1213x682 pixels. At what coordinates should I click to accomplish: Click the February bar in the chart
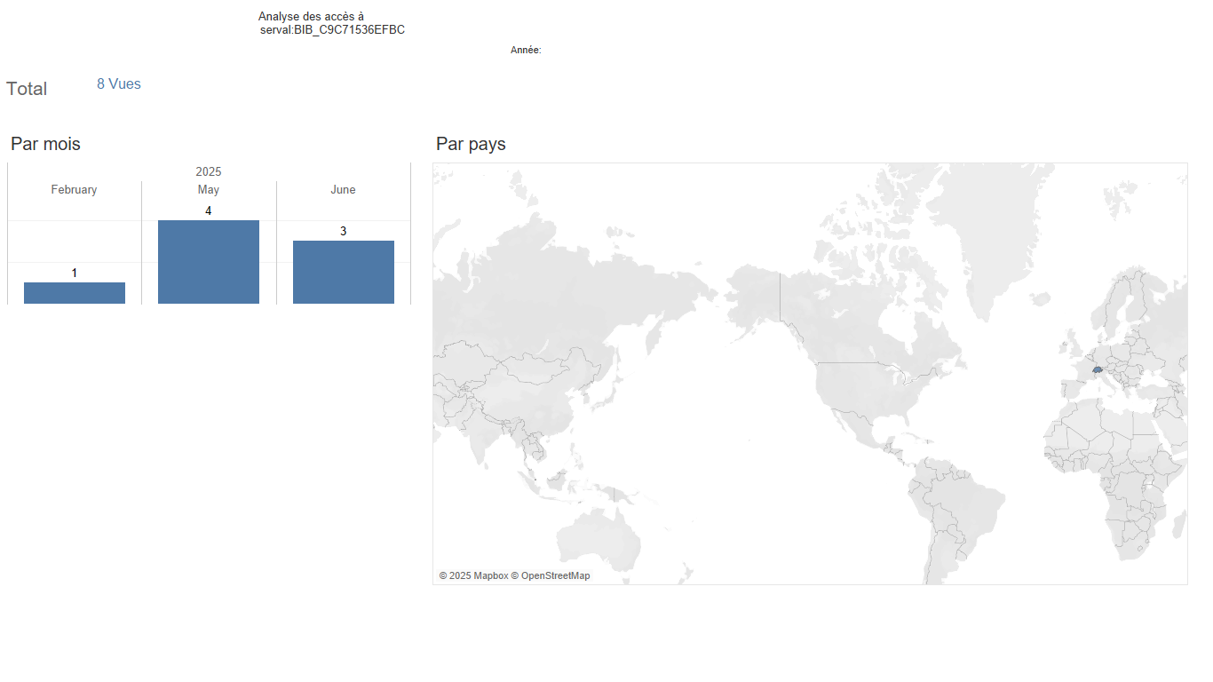click(75, 293)
